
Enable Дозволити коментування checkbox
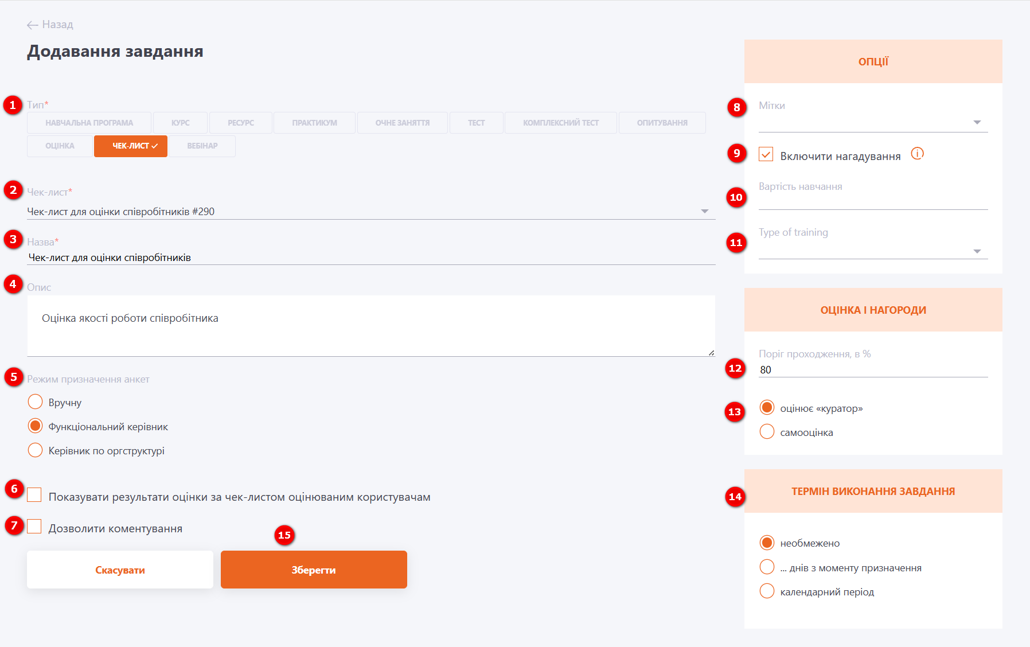point(34,527)
